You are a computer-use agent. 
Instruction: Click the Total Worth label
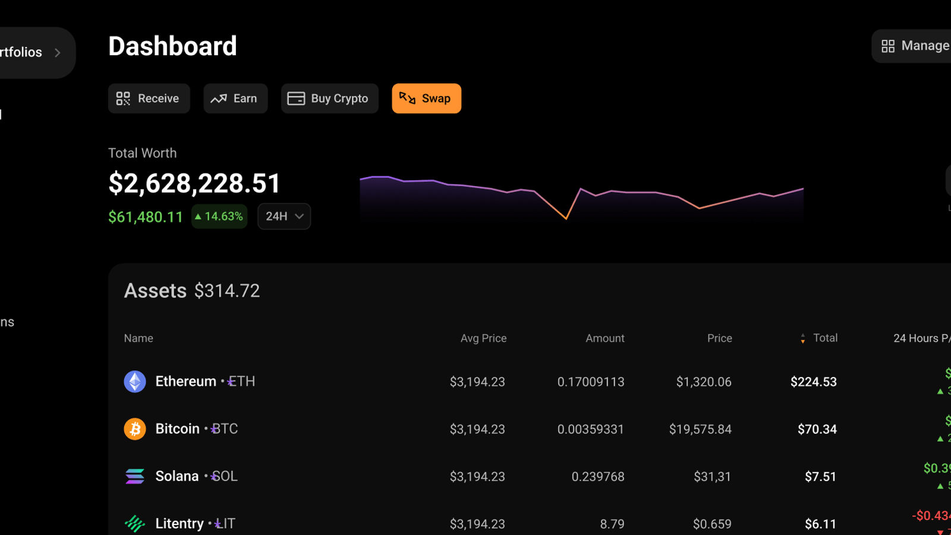[x=143, y=153]
